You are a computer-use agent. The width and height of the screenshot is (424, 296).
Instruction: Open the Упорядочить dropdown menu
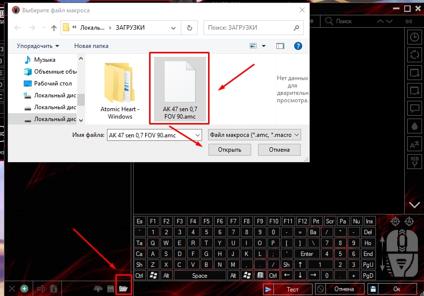[38, 46]
